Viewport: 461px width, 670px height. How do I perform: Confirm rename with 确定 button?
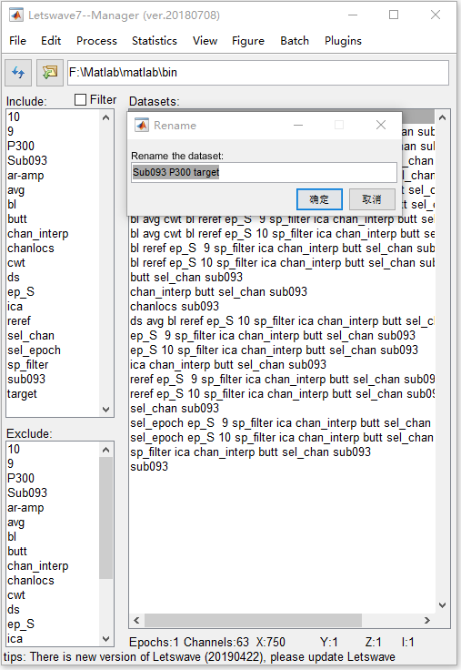point(319,199)
